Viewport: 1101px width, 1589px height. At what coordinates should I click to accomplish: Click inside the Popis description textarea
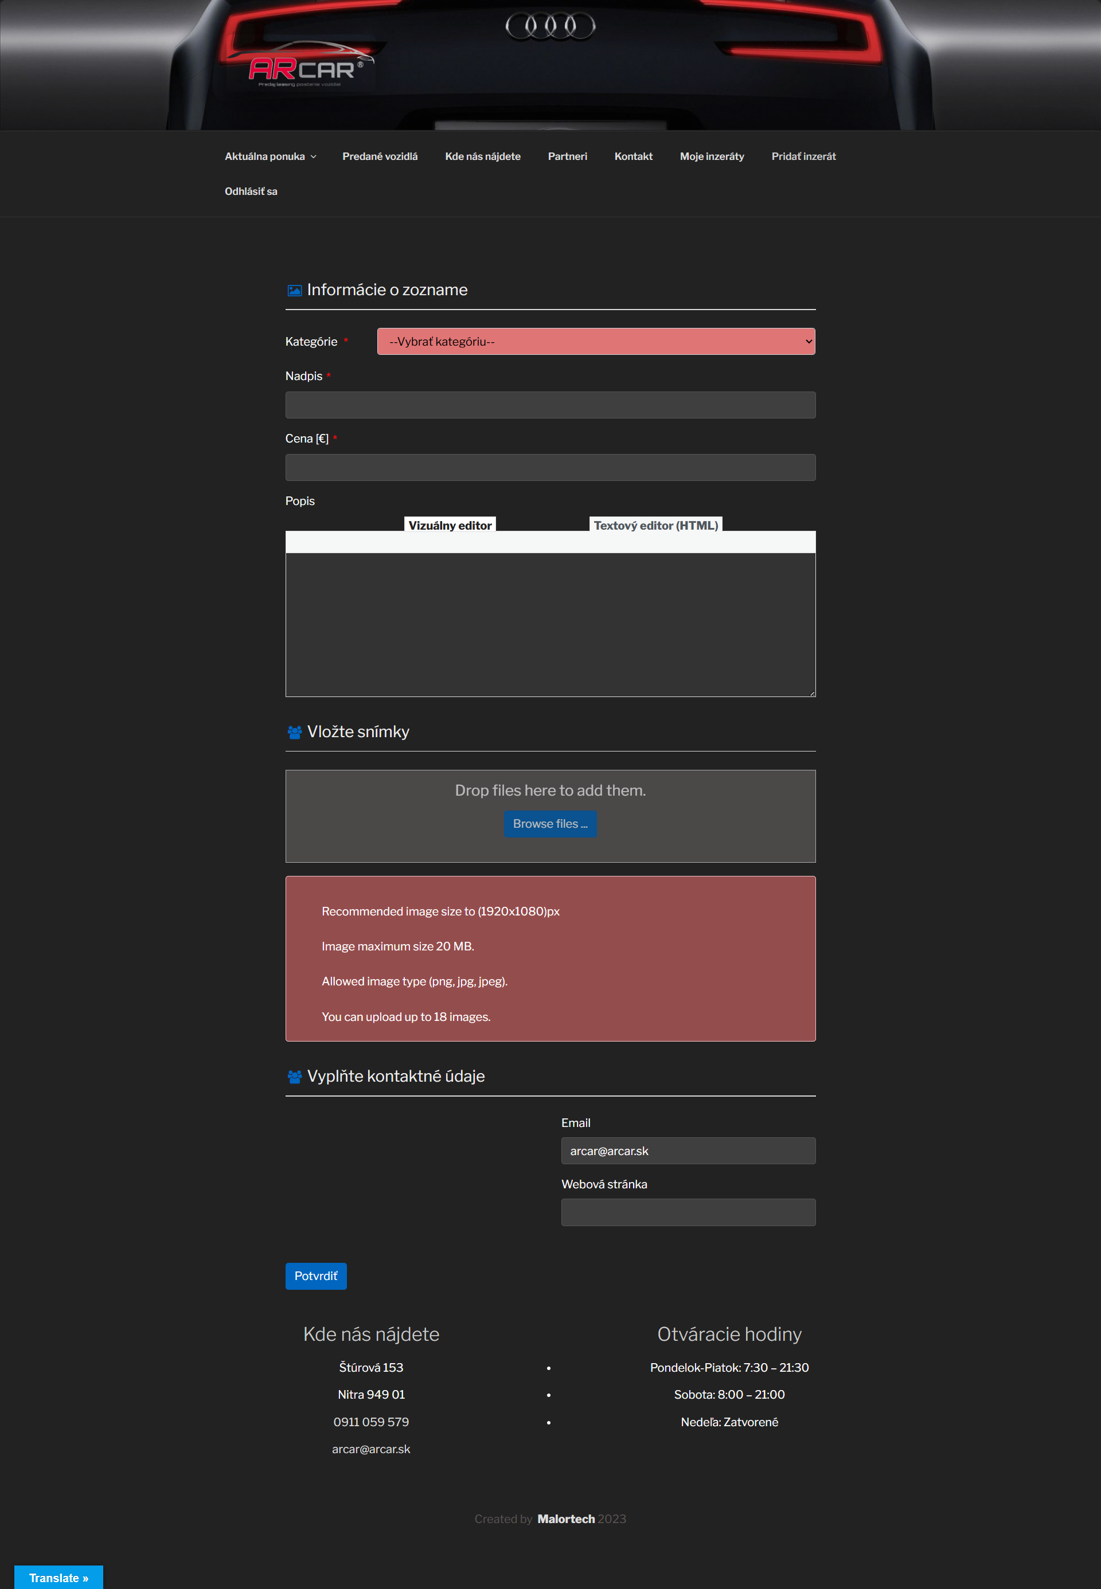pos(550,624)
